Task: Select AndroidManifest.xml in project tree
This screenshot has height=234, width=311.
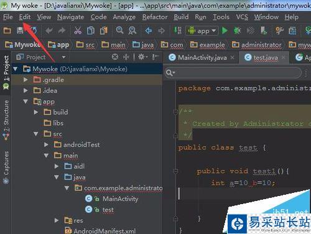Action: point(100,231)
